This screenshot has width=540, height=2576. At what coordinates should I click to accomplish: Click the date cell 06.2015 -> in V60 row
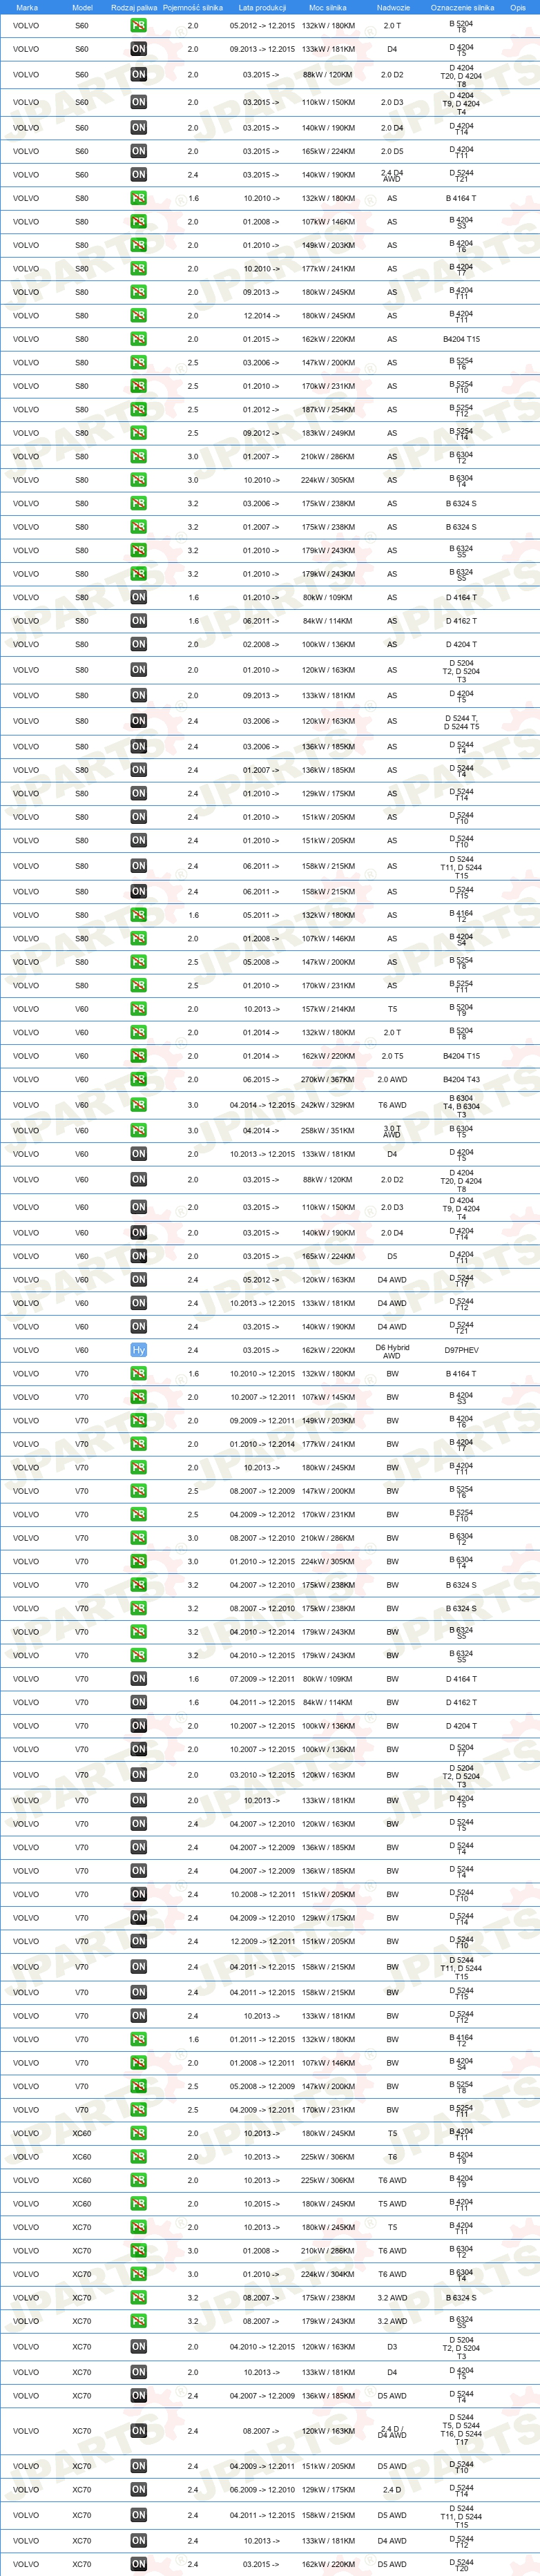click(262, 1080)
